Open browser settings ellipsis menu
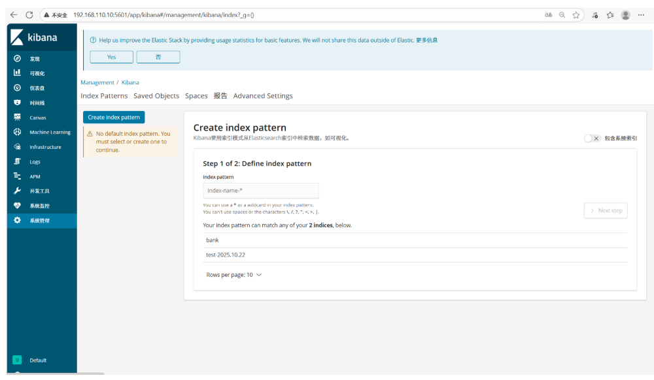This screenshot has width=654, height=380. [x=641, y=15]
